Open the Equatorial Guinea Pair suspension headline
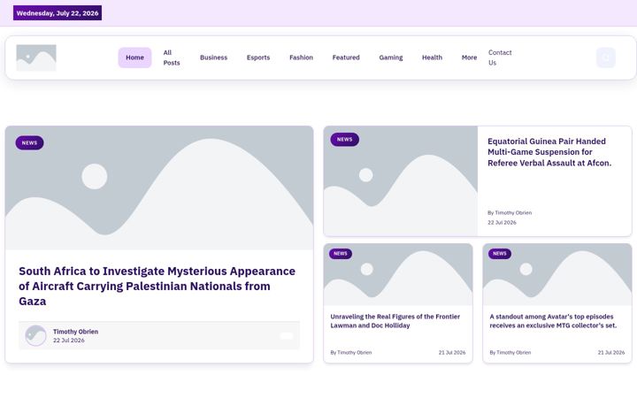The image size is (637, 398). (549, 152)
